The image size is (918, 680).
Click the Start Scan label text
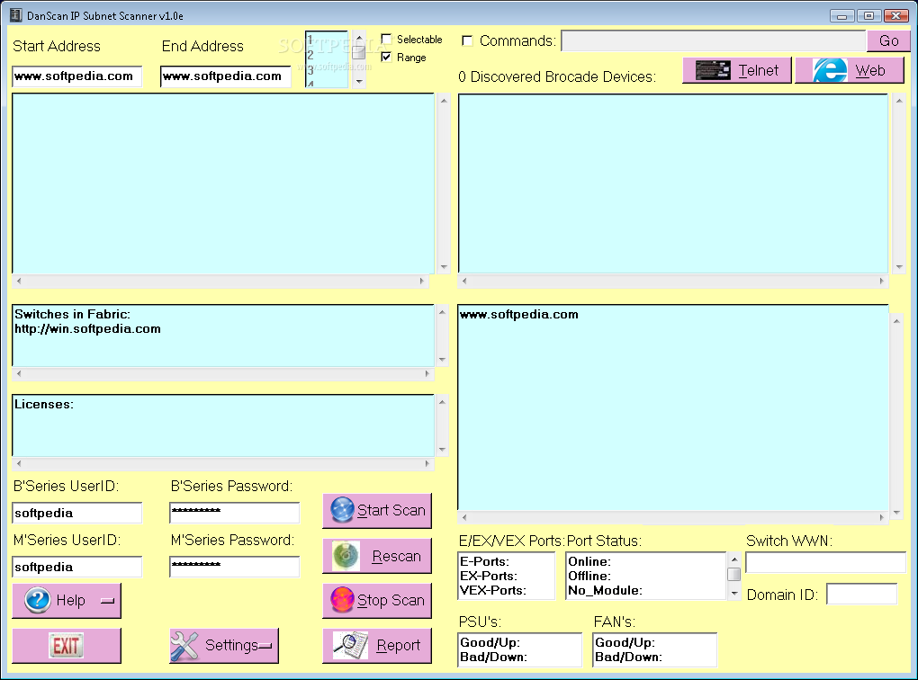click(391, 510)
